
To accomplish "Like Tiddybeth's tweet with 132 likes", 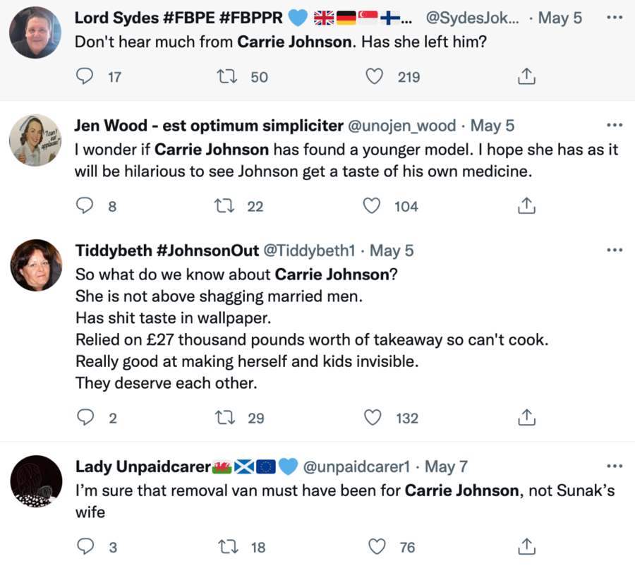I will click(373, 418).
